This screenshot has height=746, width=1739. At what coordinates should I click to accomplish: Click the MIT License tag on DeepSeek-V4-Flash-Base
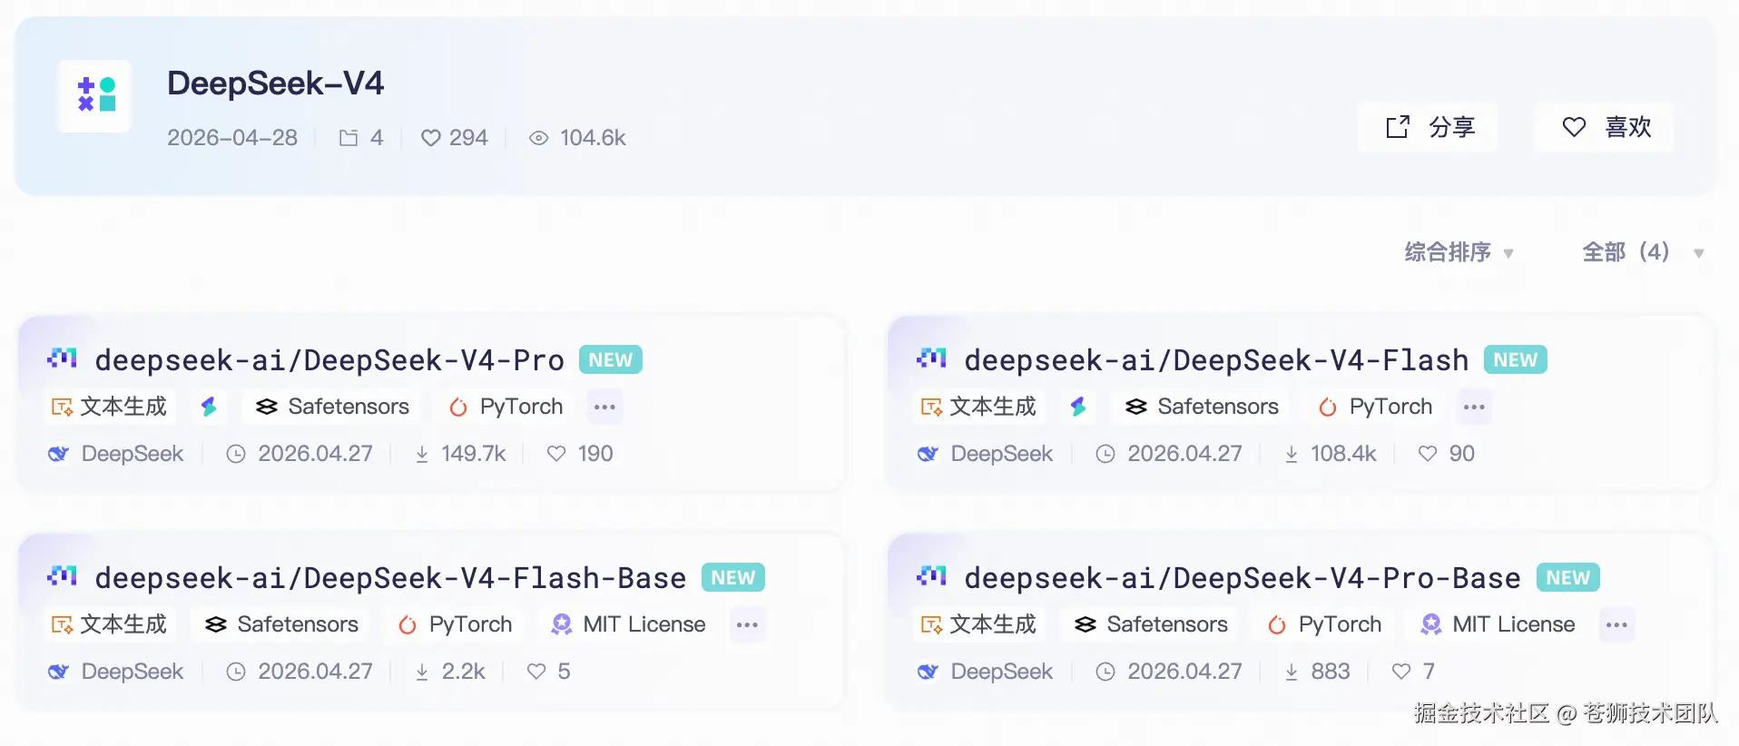[x=629, y=624]
